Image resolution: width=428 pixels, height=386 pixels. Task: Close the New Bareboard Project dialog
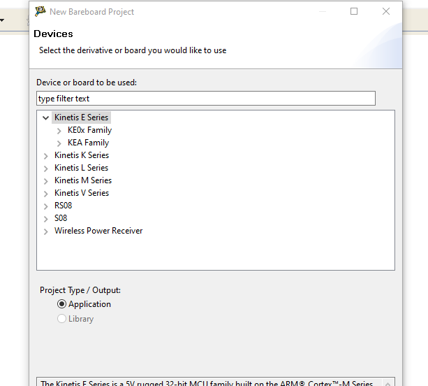pyautogui.click(x=386, y=11)
